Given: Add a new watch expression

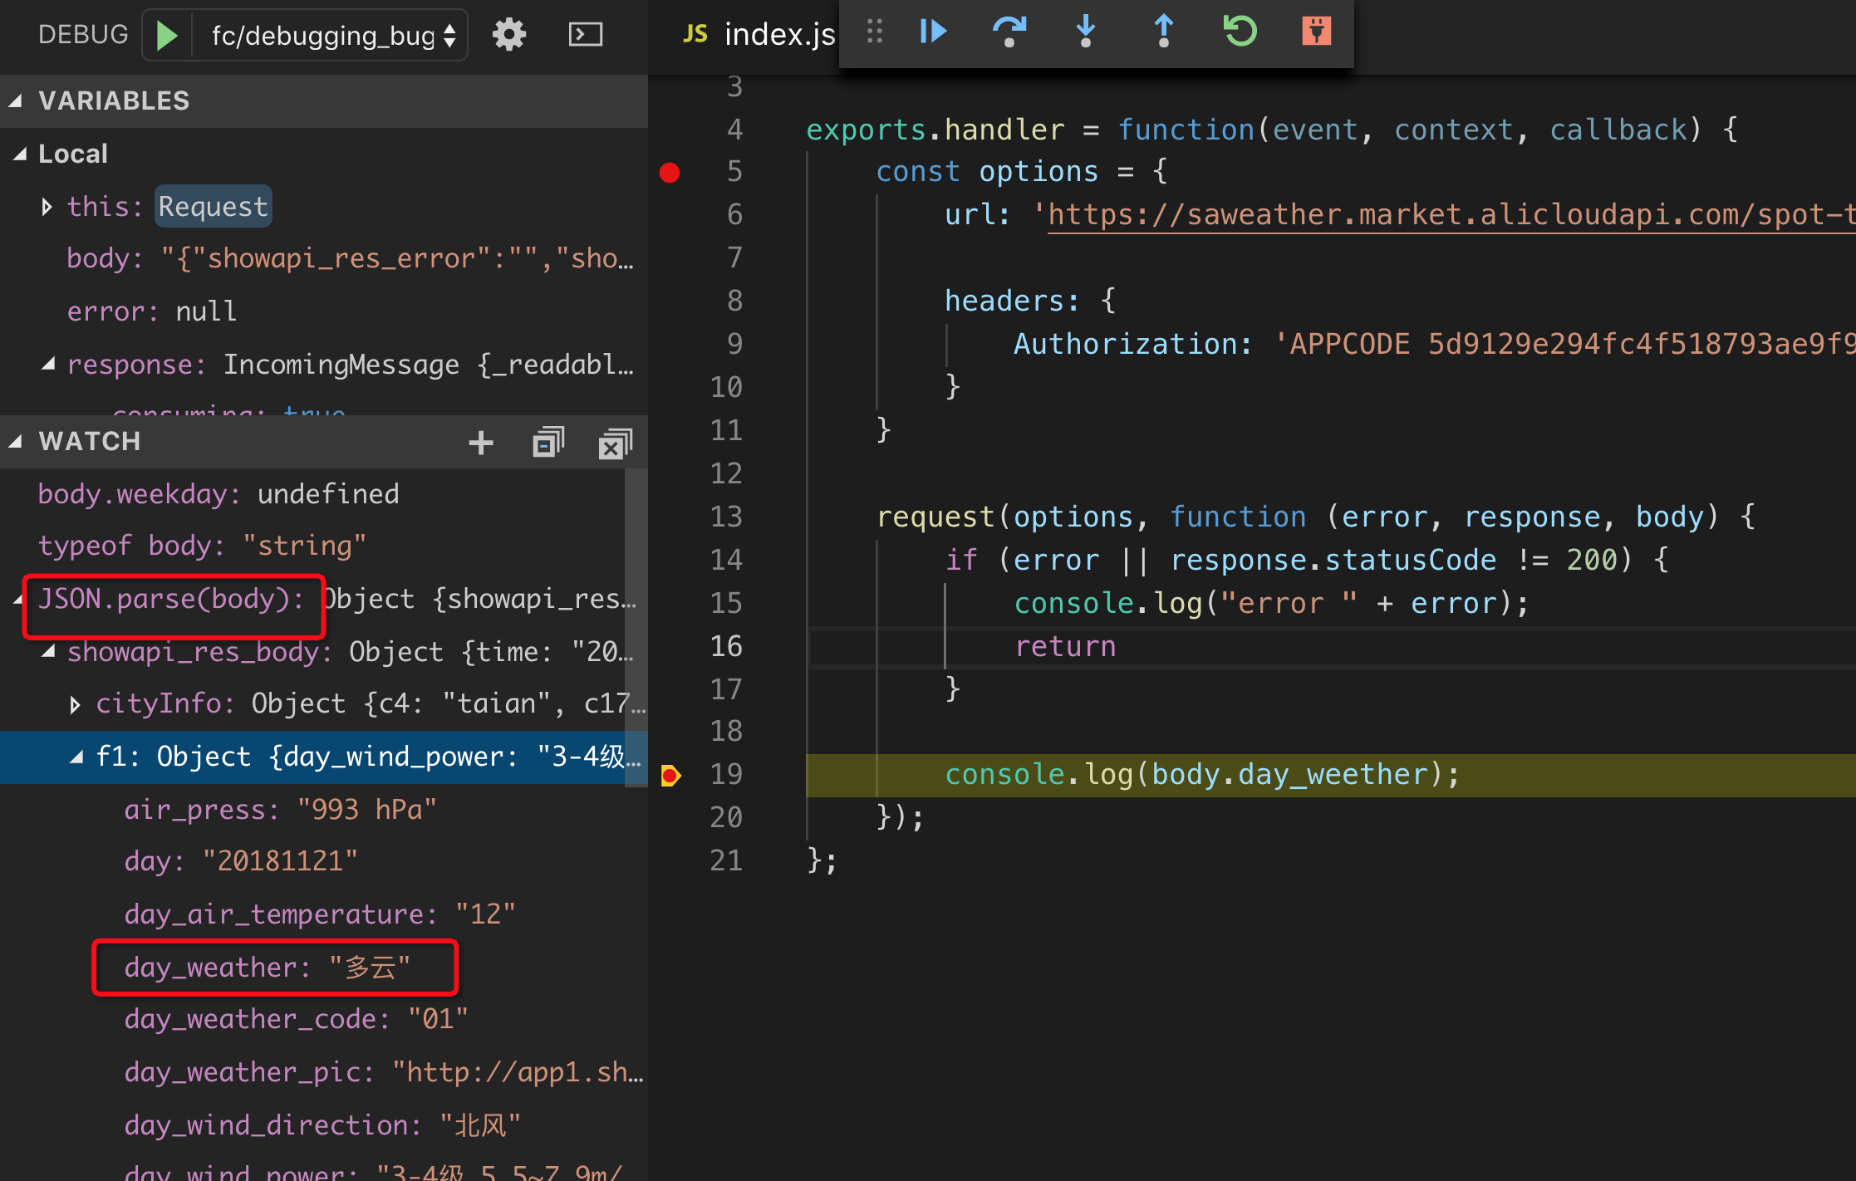Looking at the screenshot, I should click(480, 443).
